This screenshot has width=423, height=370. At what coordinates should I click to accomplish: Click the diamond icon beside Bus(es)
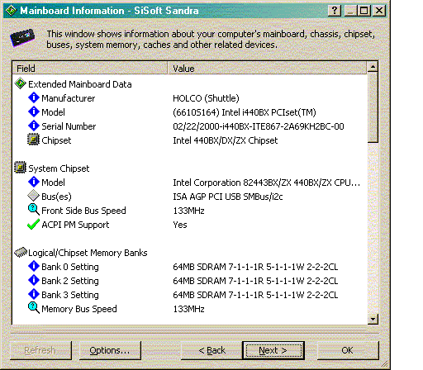(x=33, y=196)
